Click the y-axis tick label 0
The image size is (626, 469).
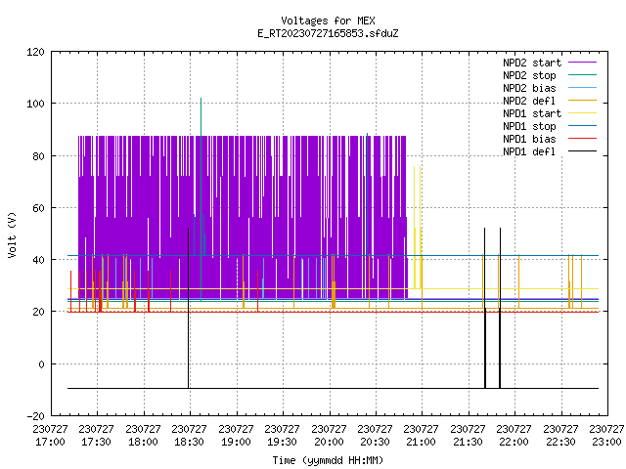click(x=41, y=364)
